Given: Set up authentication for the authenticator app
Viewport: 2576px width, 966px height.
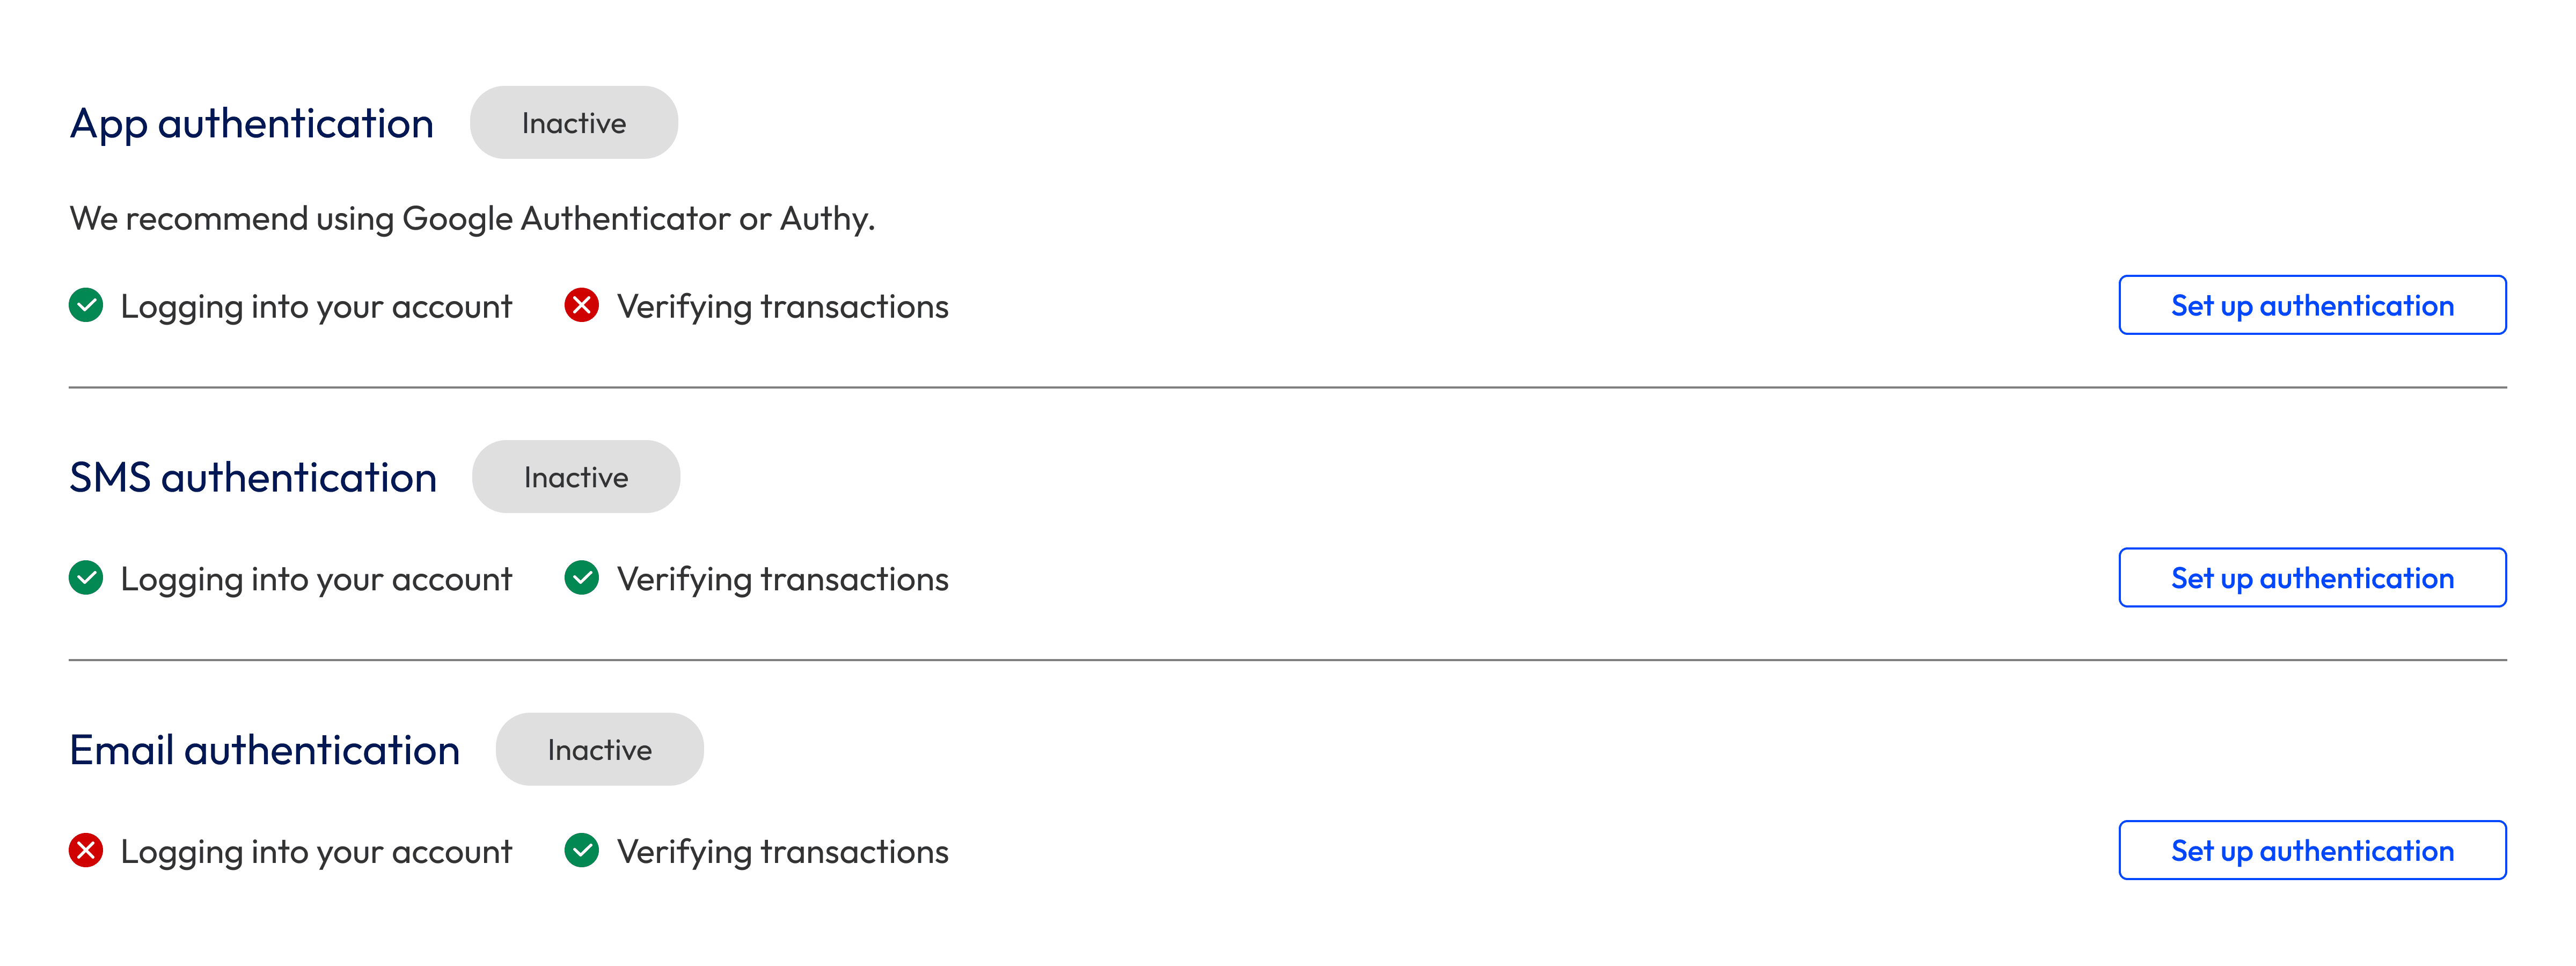Looking at the screenshot, I should tap(2312, 305).
